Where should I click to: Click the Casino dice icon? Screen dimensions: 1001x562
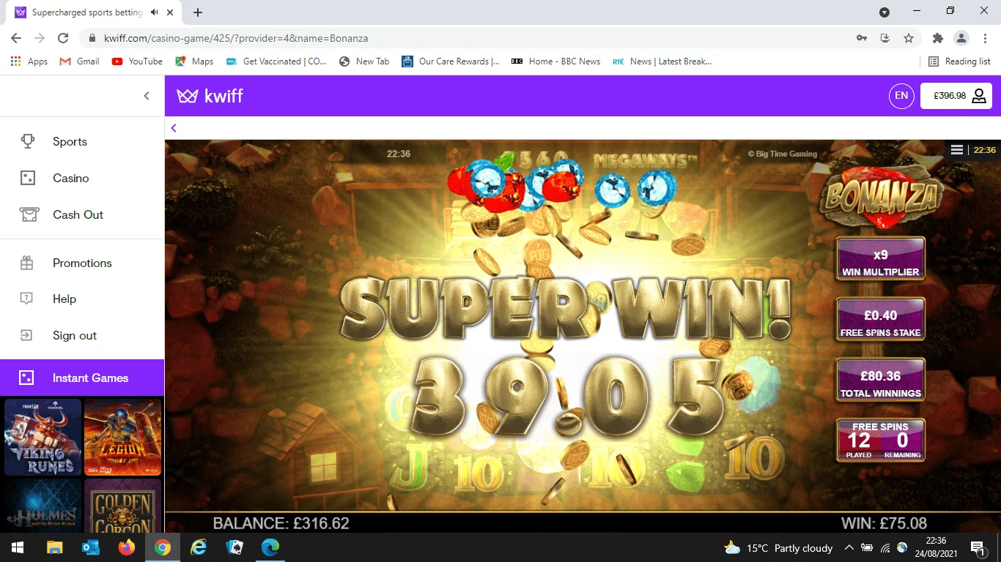click(x=27, y=178)
